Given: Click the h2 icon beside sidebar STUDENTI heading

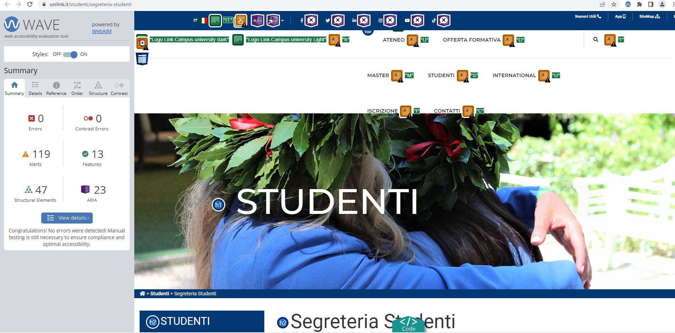Looking at the screenshot, I should click(x=153, y=322).
